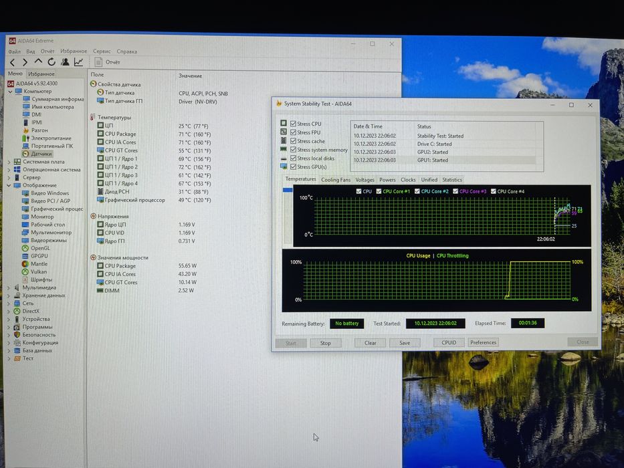
Task: Select Мультимонитор entry in tree
Action: [47, 233]
